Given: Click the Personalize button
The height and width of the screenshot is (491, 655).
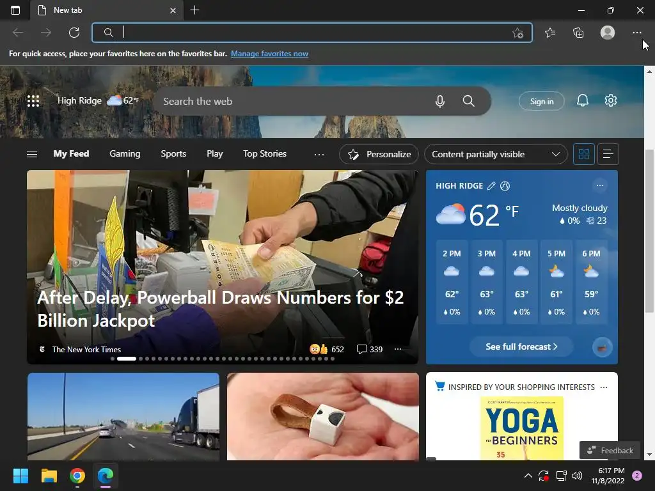Looking at the screenshot, I should click(x=379, y=154).
